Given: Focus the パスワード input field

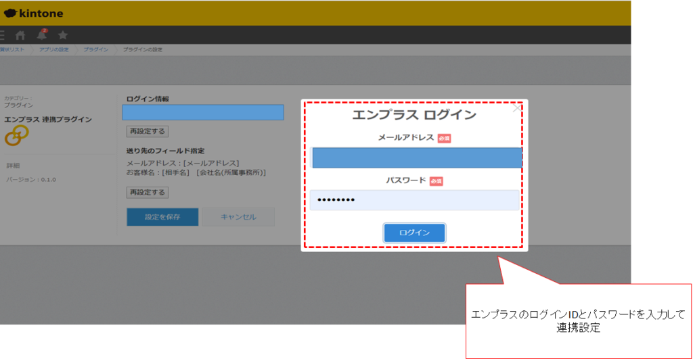Looking at the screenshot, I should click(x=414, y=200).
